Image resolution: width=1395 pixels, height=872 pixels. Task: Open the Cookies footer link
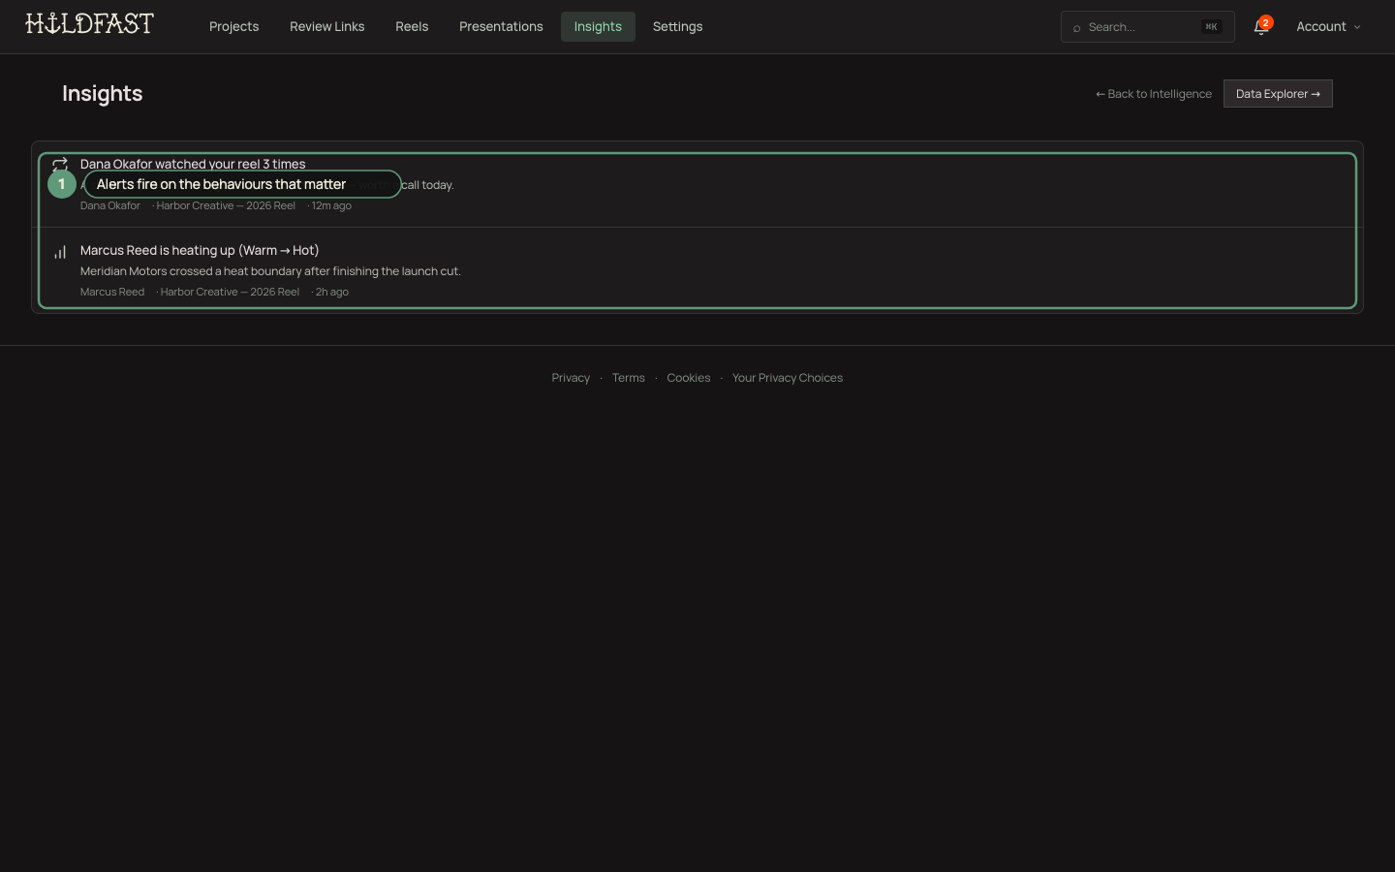click(x=689, y=378)
